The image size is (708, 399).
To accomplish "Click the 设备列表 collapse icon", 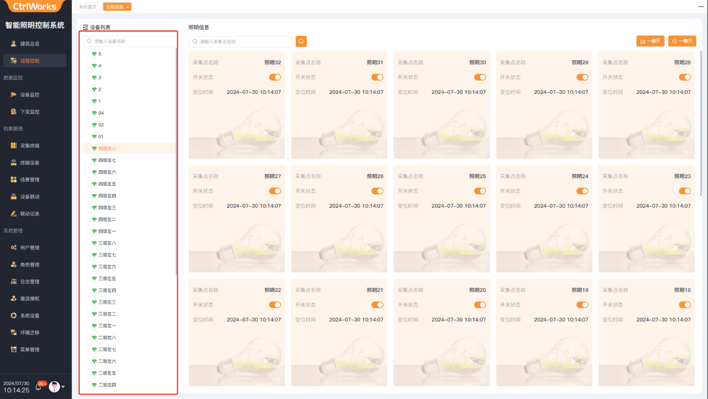I will tap(85, 27).
